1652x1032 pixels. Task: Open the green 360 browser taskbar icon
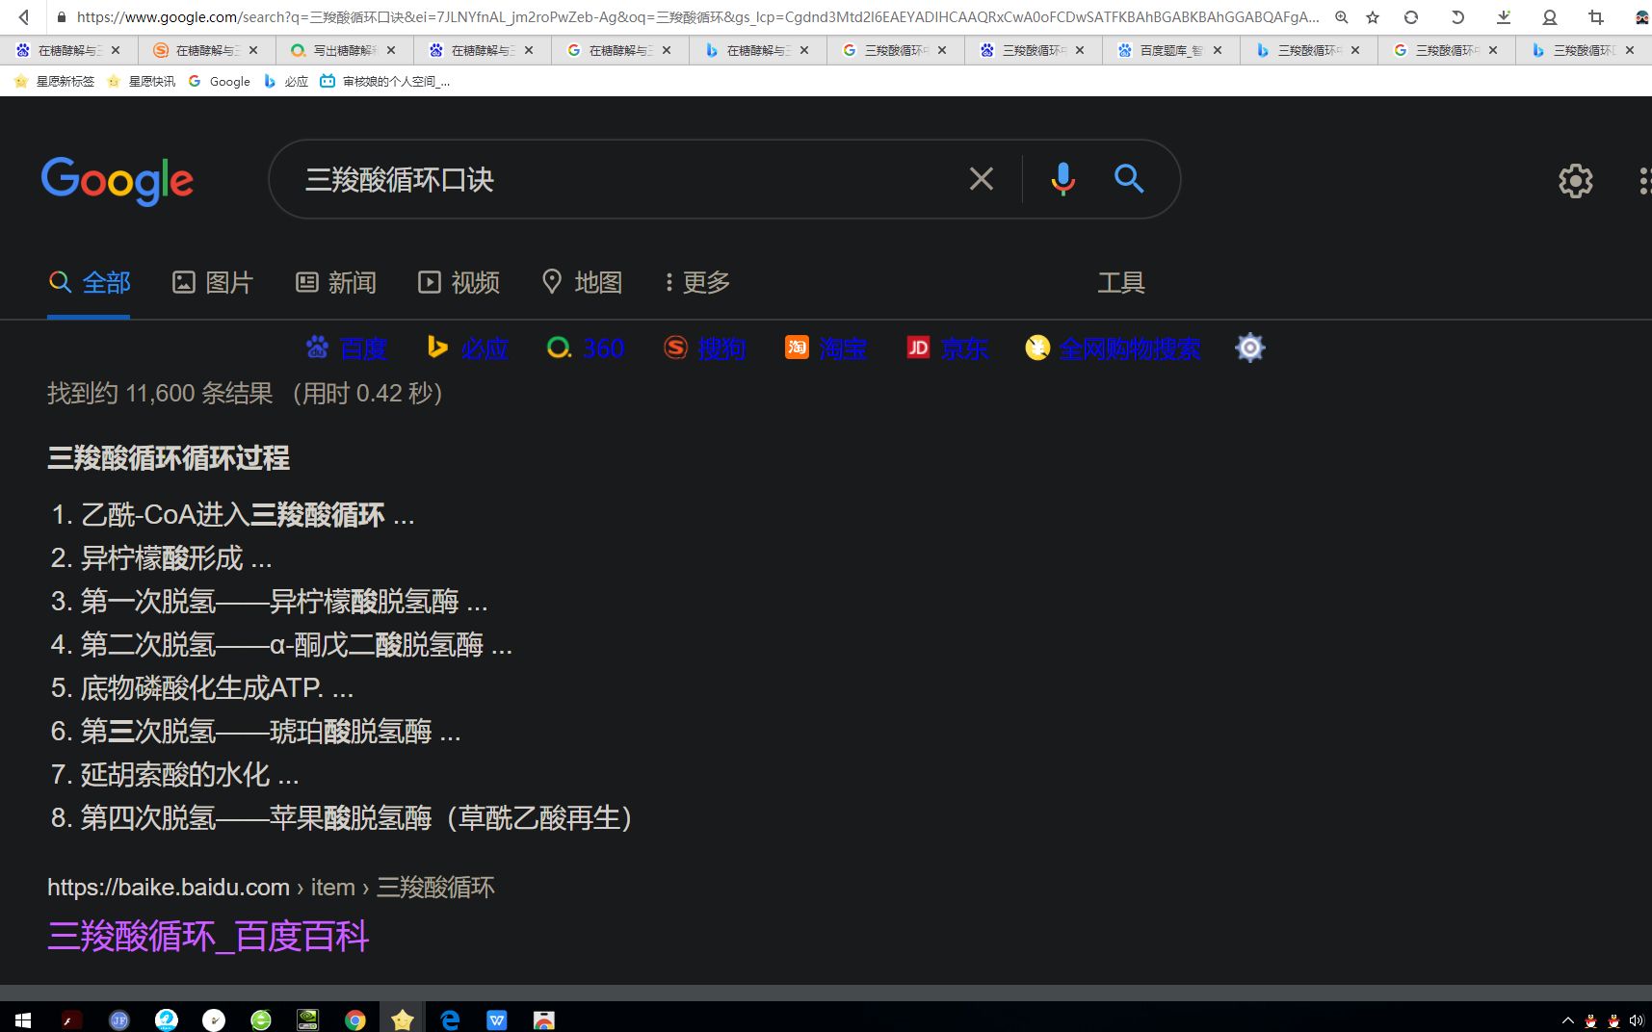261,1019
